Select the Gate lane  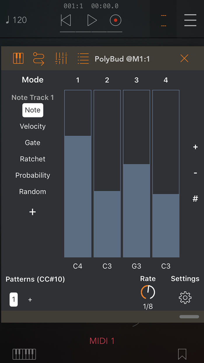click(x=32, y=142)
